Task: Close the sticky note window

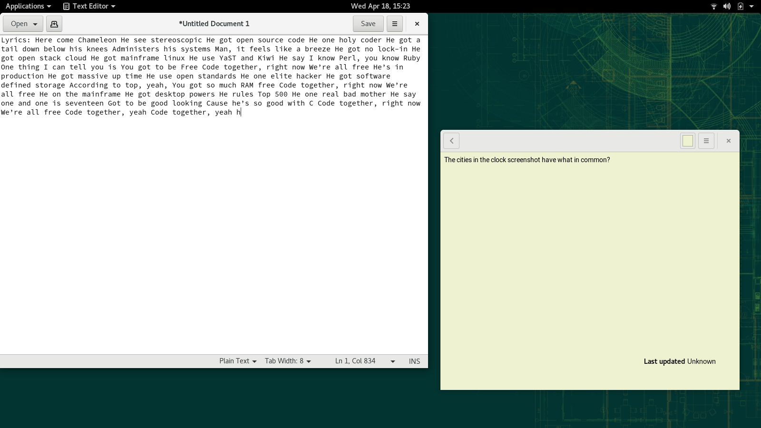Action: 728,141
